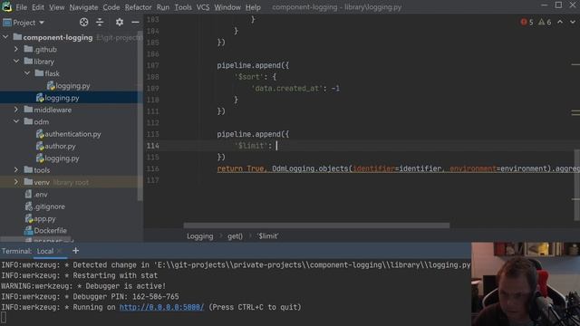Open the Edit menu
Screen dimensions: 580x326
pos(38,7)
